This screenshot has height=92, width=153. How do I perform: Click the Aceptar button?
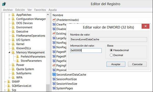tap(116, 64)
